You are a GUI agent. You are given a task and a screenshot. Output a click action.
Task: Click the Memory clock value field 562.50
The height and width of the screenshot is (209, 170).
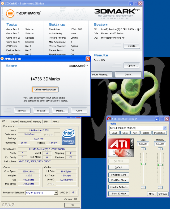click(x=160, y=144)
